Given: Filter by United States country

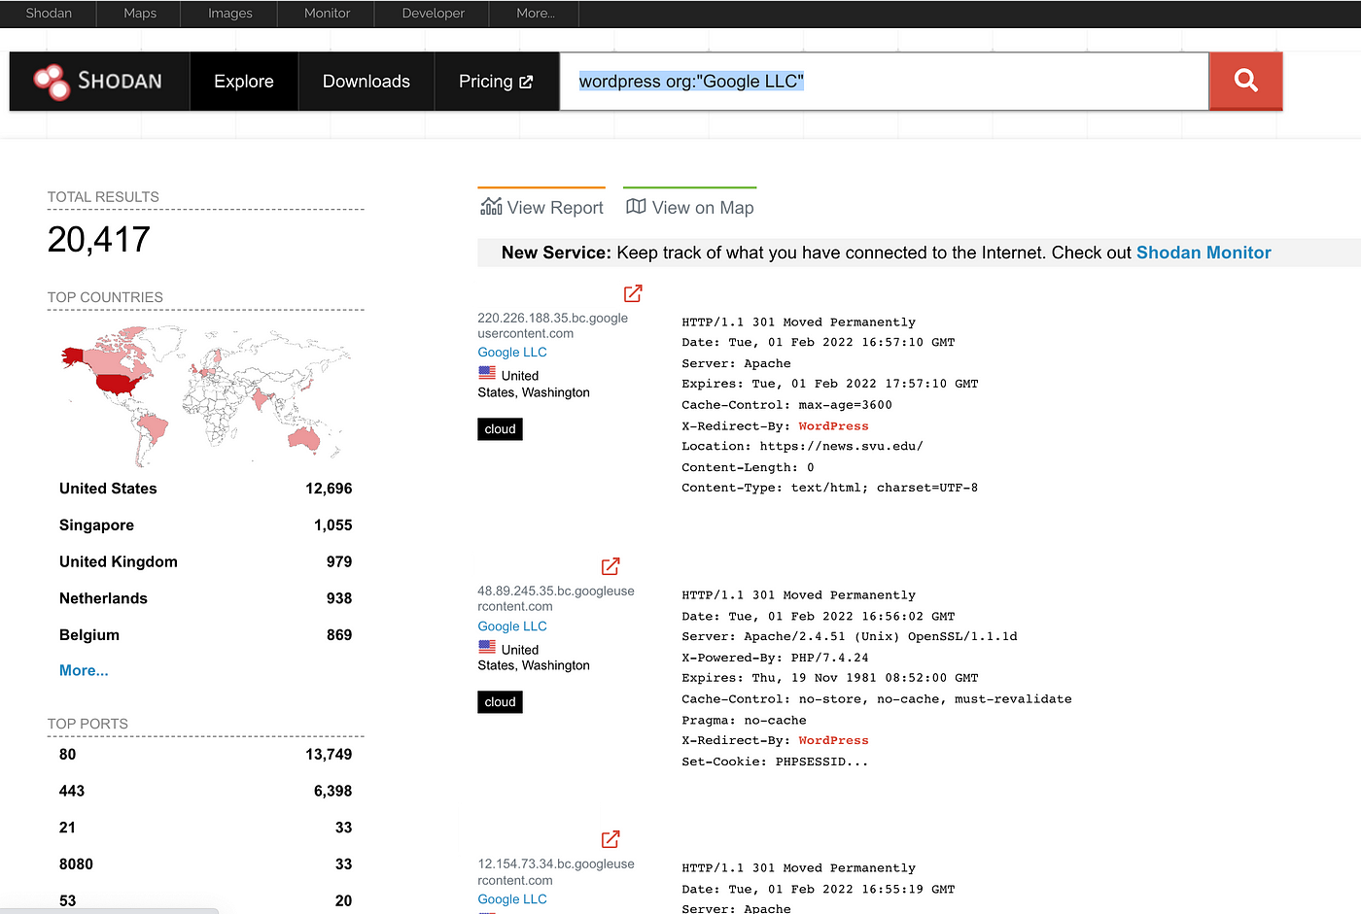Looking at the screenshot, I should pos(205,489).
